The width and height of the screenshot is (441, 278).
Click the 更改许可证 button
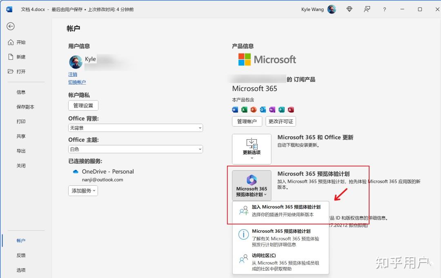[281, 121]
